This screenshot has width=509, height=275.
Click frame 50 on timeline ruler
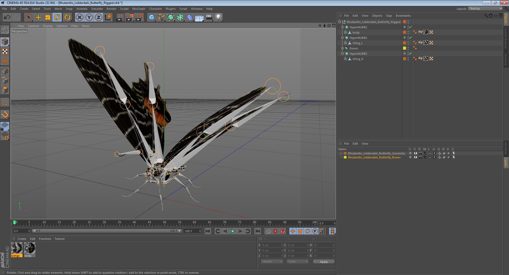click(164, 223)
